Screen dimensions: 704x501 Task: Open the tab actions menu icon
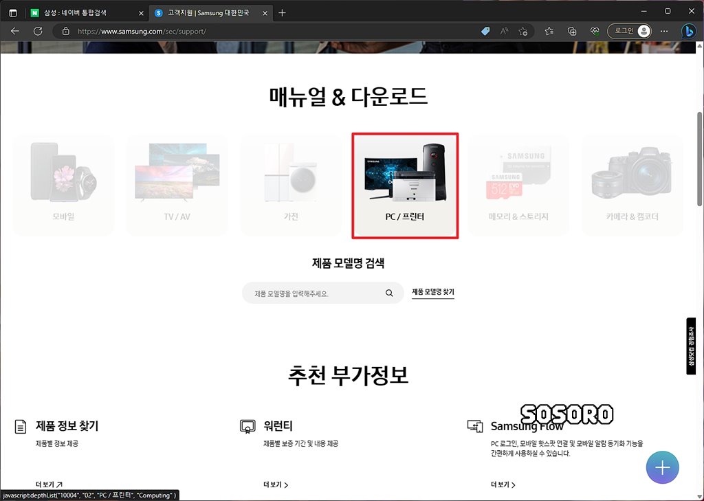(x=13, y=13)
